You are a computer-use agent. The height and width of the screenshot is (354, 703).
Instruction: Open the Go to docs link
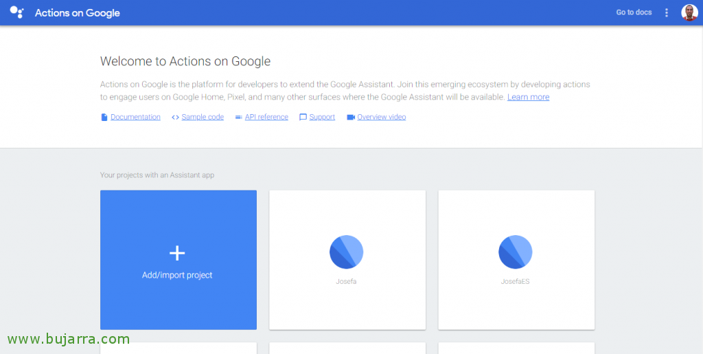pyautogui.click(x=634, y=12)
